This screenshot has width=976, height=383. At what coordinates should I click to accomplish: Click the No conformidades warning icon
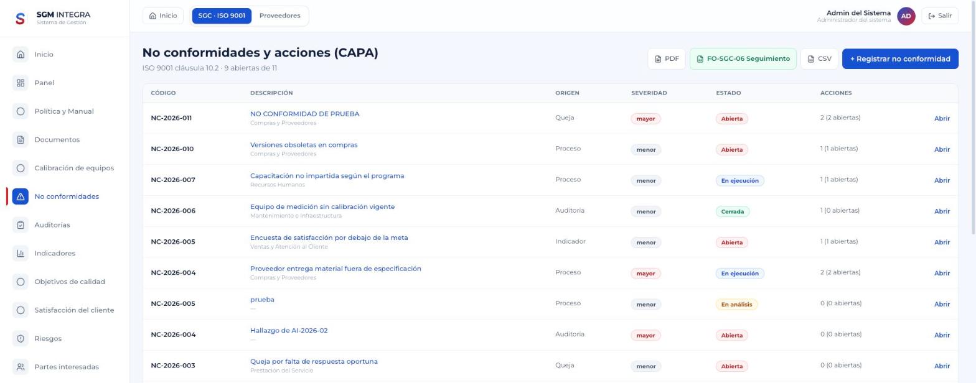point(21,196)
